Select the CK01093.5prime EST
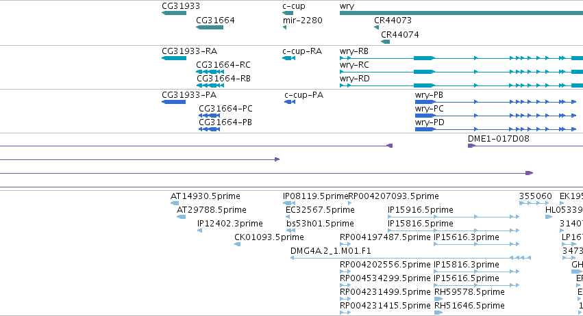Screen dimensions: 583x316 237,244
